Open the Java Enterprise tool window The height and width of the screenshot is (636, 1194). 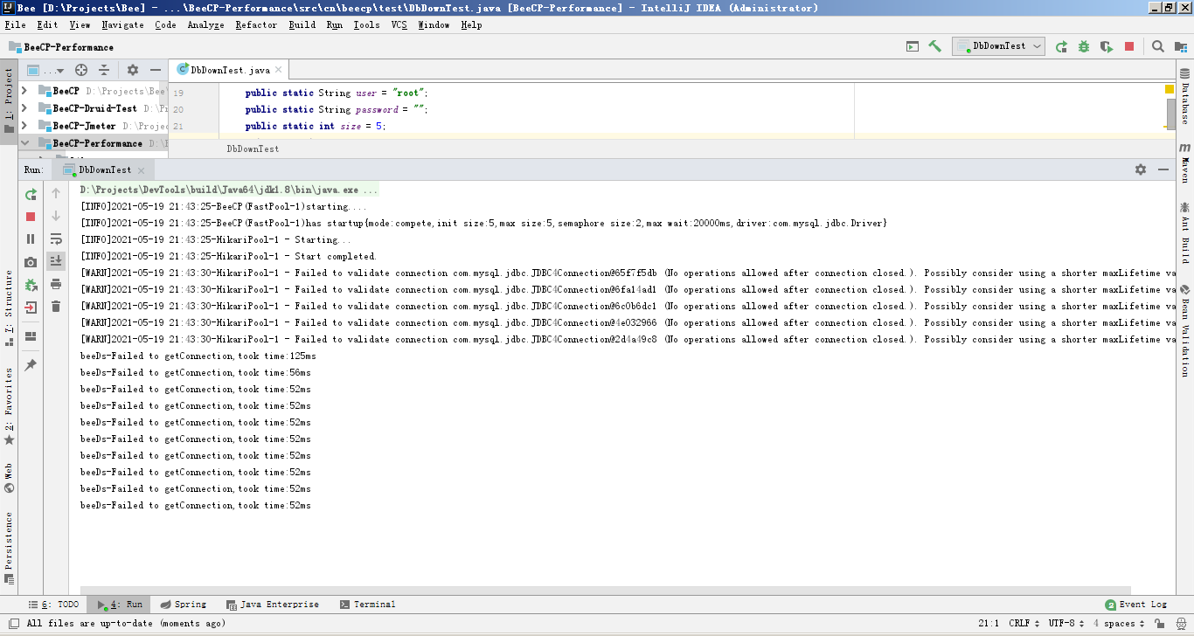272,605
